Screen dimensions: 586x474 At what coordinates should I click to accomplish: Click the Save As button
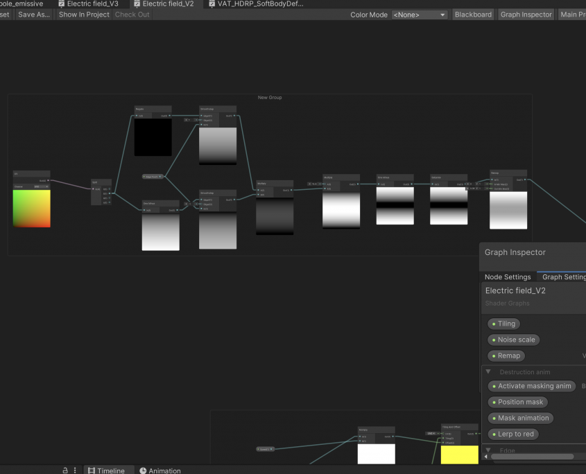pyautogui.click(x=34, y=15)
